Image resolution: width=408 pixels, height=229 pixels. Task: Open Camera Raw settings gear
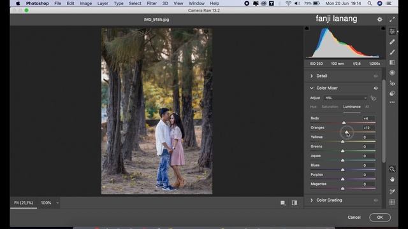[x=380, y=20]
